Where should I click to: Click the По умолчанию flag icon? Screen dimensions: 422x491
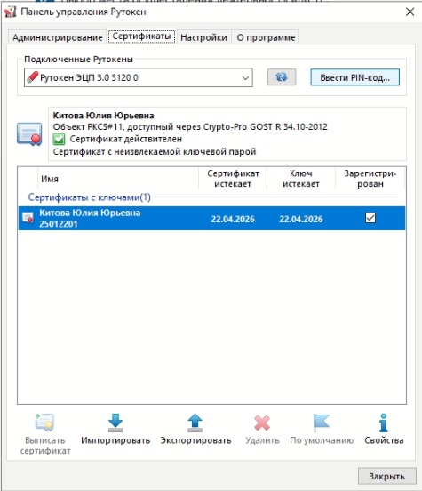point(322,423)
